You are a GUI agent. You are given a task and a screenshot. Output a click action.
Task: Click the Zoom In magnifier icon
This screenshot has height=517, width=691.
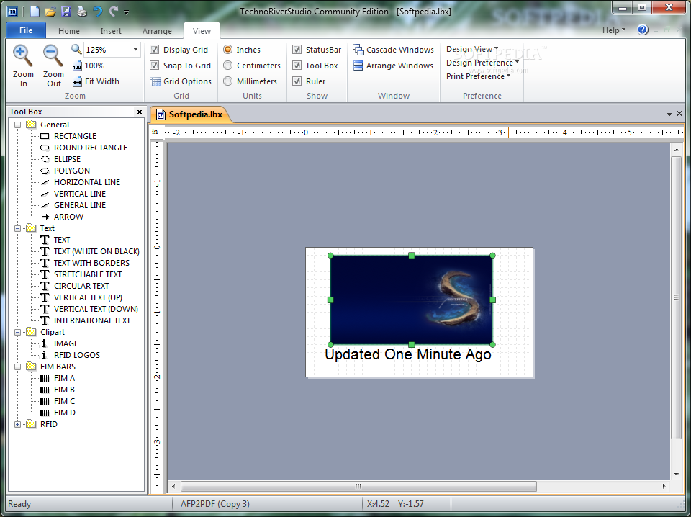click(x=22, y=56)
